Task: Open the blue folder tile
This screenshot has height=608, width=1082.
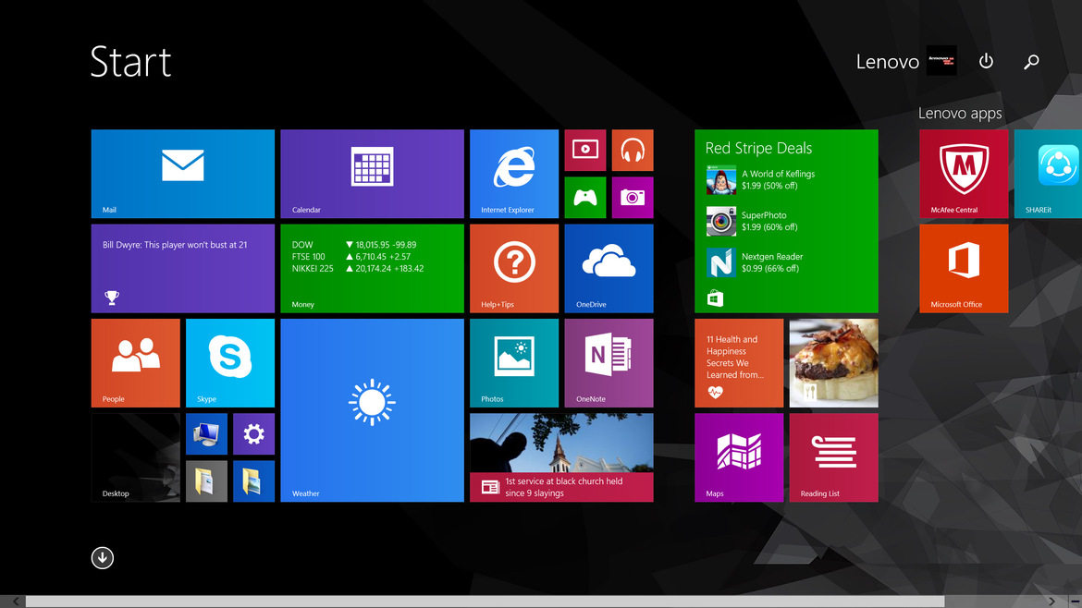Action: [253, 481]
